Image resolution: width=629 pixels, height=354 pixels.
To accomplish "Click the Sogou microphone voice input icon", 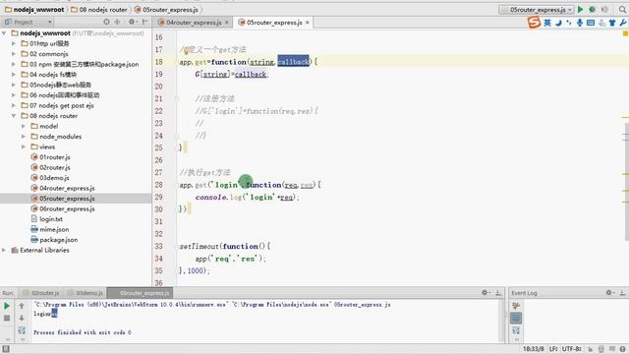I will click(x=580, y=23).
